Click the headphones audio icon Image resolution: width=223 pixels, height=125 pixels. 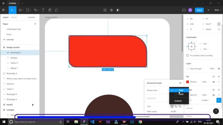click(x=184, y=10)
